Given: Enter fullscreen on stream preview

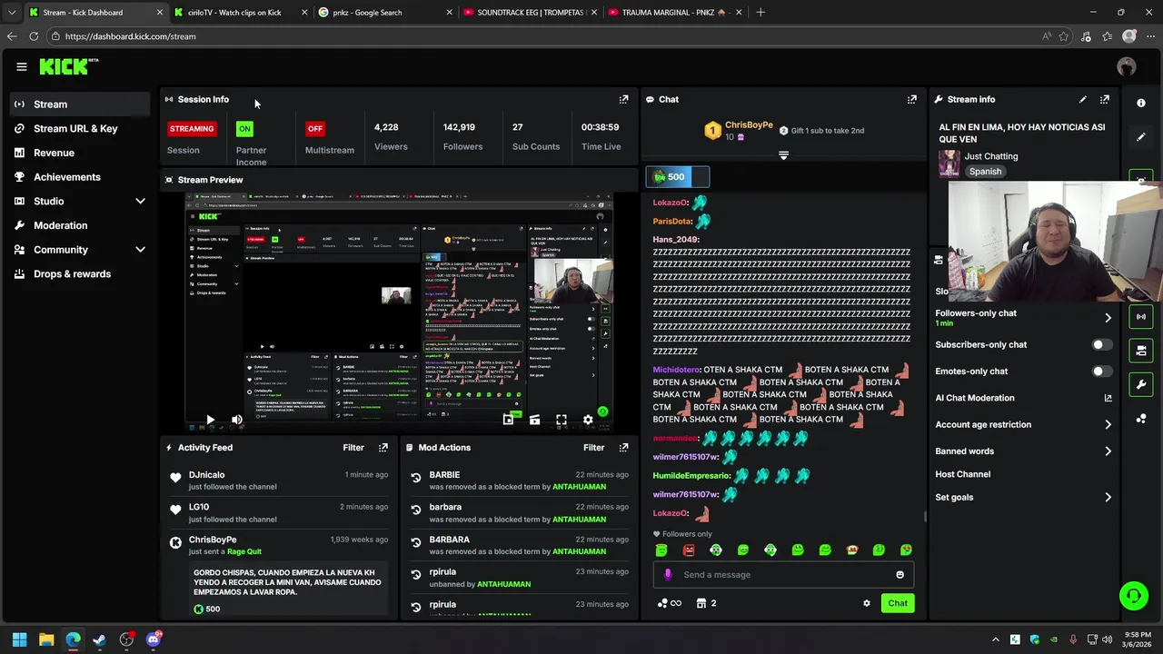Looking at the screenshot, I should tap(562, 420).
